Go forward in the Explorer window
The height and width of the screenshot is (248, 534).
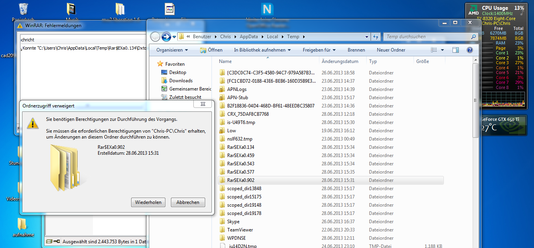166,37
